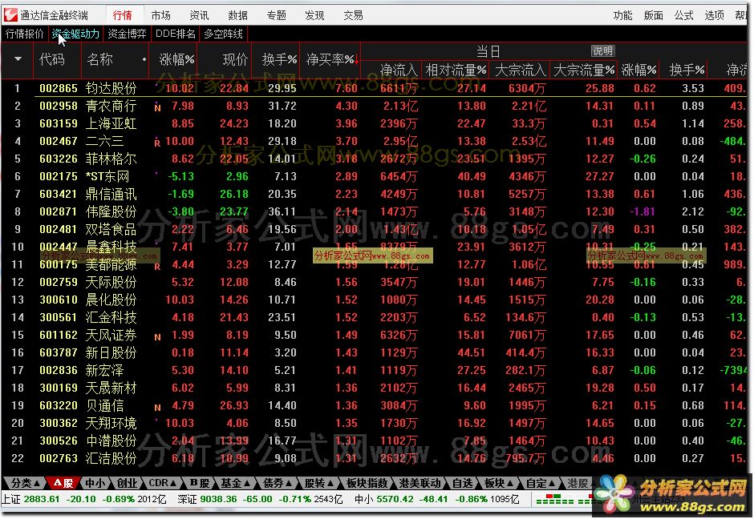Select the stock row 603159 上海亚虹
Image resolution: width=754 pixels, height=519 pixels.
point(375,123)
